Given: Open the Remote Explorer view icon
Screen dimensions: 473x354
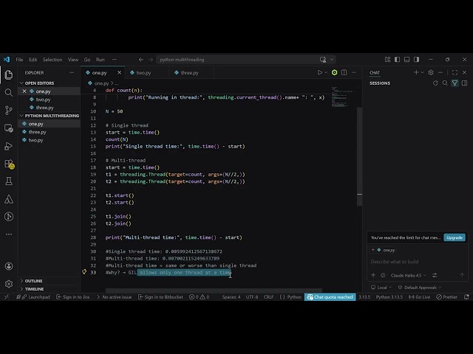Looking at the screenshot, I should (9, 128).
